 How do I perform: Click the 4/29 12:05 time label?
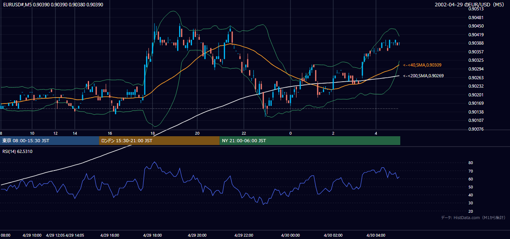coord(55,235)
